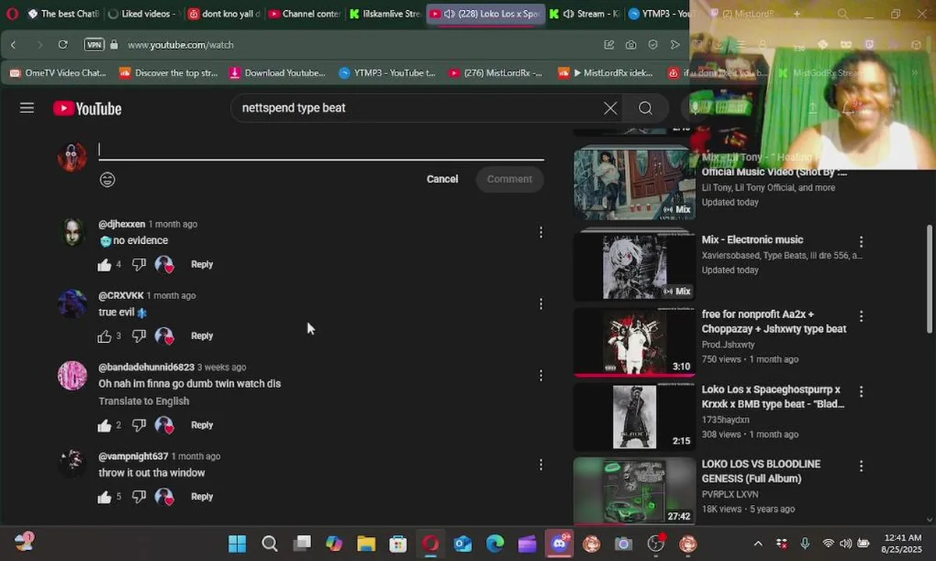Clear the nettspend type beat search text
Viewport: 936px width, 561px height.
[611, 108]
